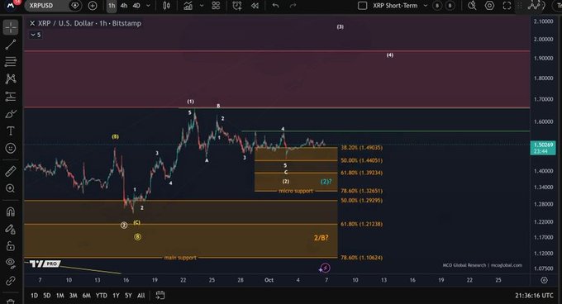This screenshot has width=562, height=304.
Task: Expand the timeframe interval dropdown
Action: (149, 6)
